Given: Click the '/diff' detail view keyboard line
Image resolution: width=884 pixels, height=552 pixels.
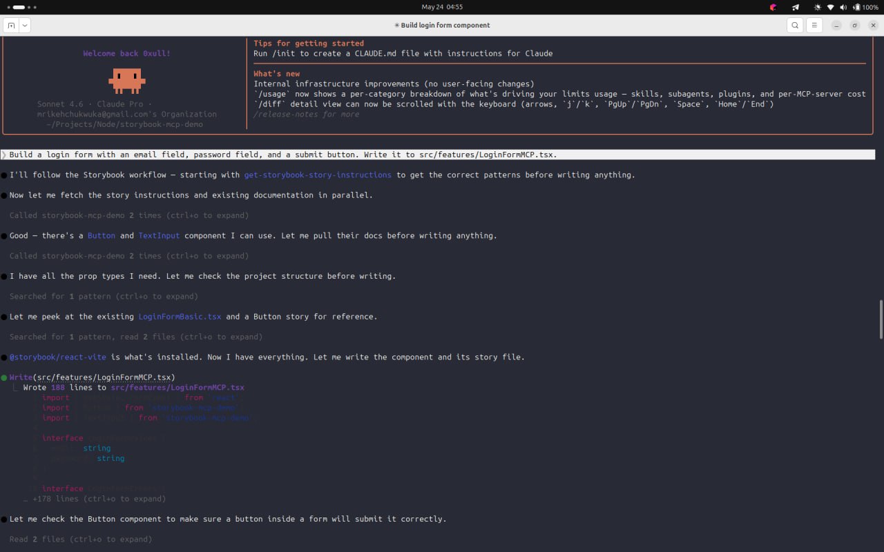Looking at the screenshot, I should point(514,104).
